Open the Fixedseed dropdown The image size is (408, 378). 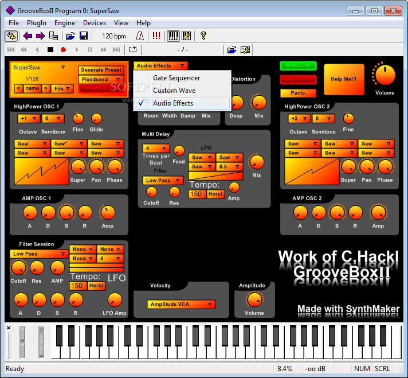[101, 79]
